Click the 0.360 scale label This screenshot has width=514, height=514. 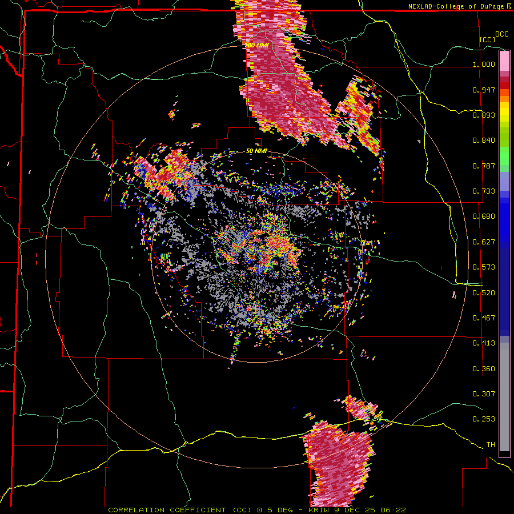484,369
